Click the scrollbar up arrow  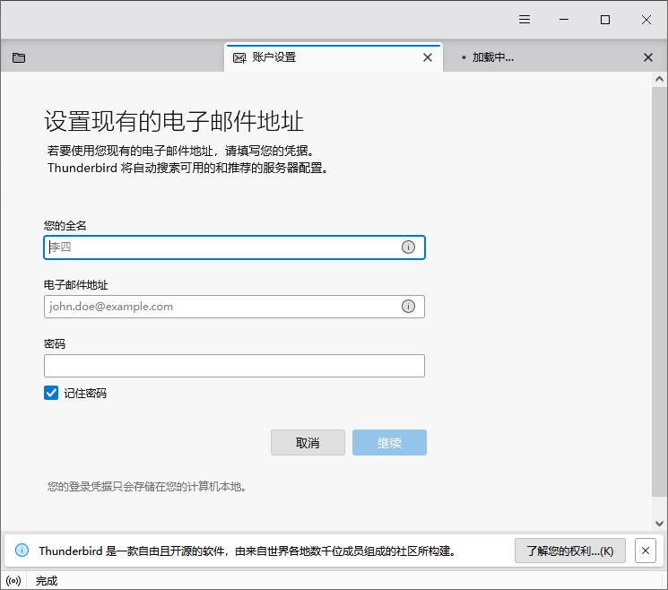coord(659,79)
